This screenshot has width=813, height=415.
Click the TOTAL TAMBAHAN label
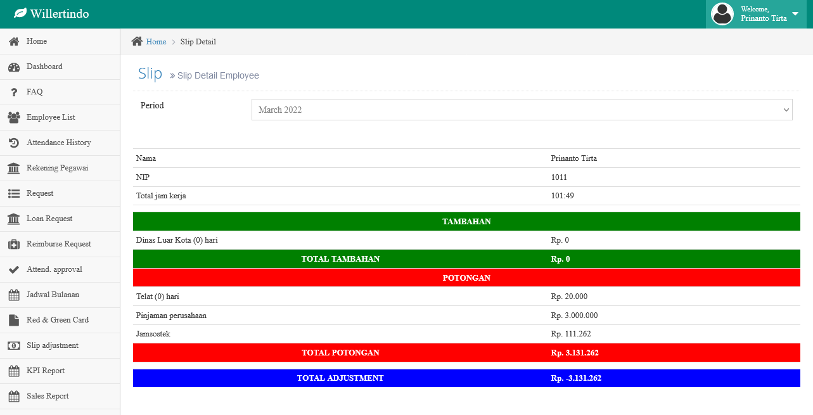(x=340, y=259)
